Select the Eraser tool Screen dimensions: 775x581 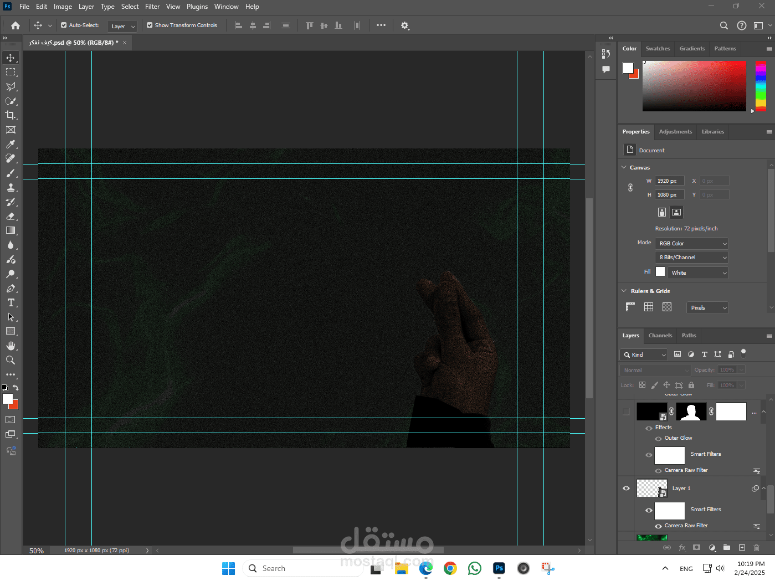point(11,216)
